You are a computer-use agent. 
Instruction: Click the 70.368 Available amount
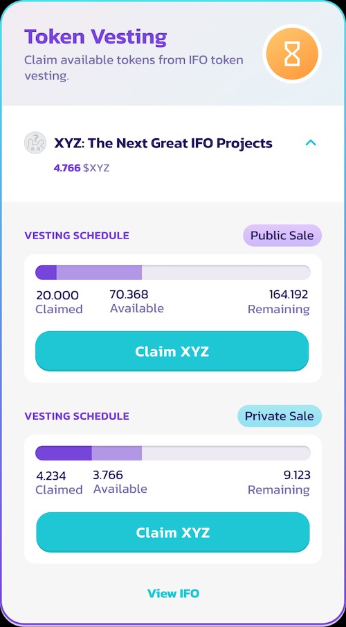(129, 294)
